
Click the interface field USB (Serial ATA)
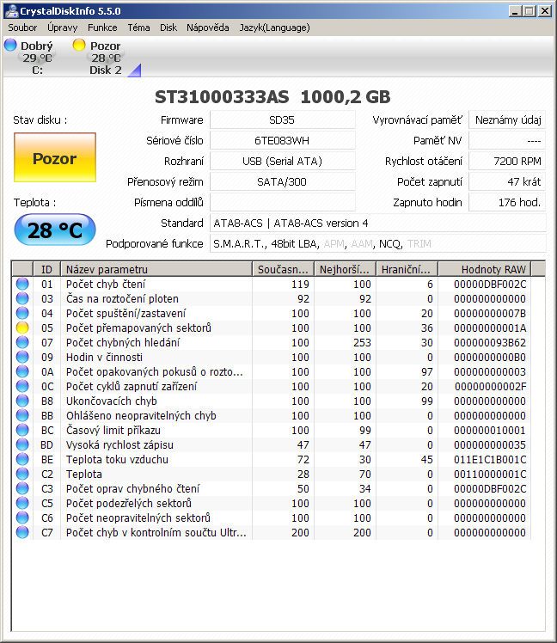point(282,161)
